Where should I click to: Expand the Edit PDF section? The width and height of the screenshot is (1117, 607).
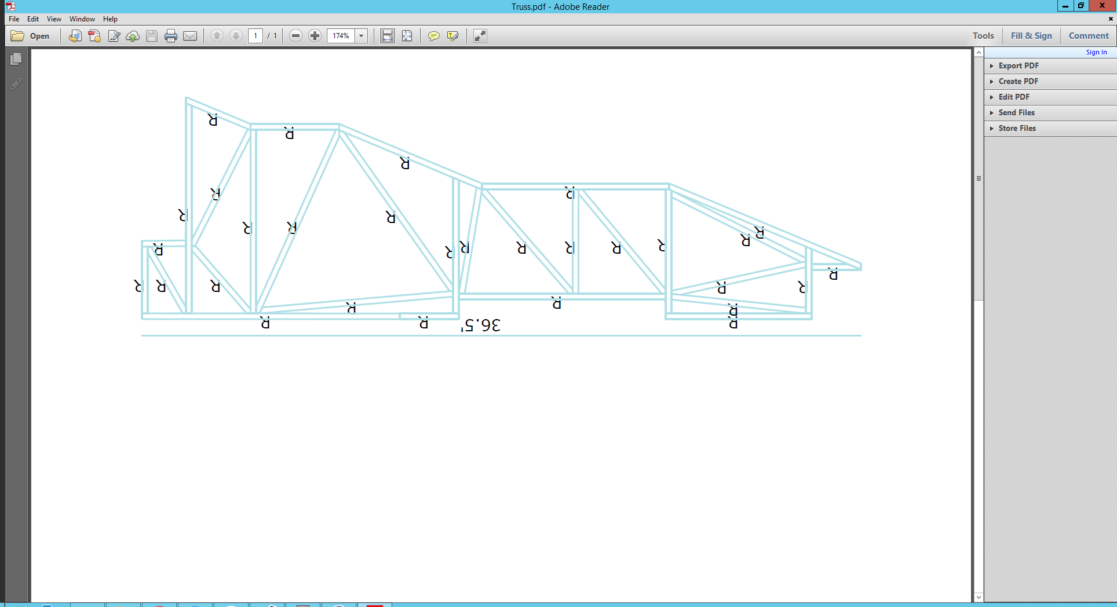tap(1014, 97)
